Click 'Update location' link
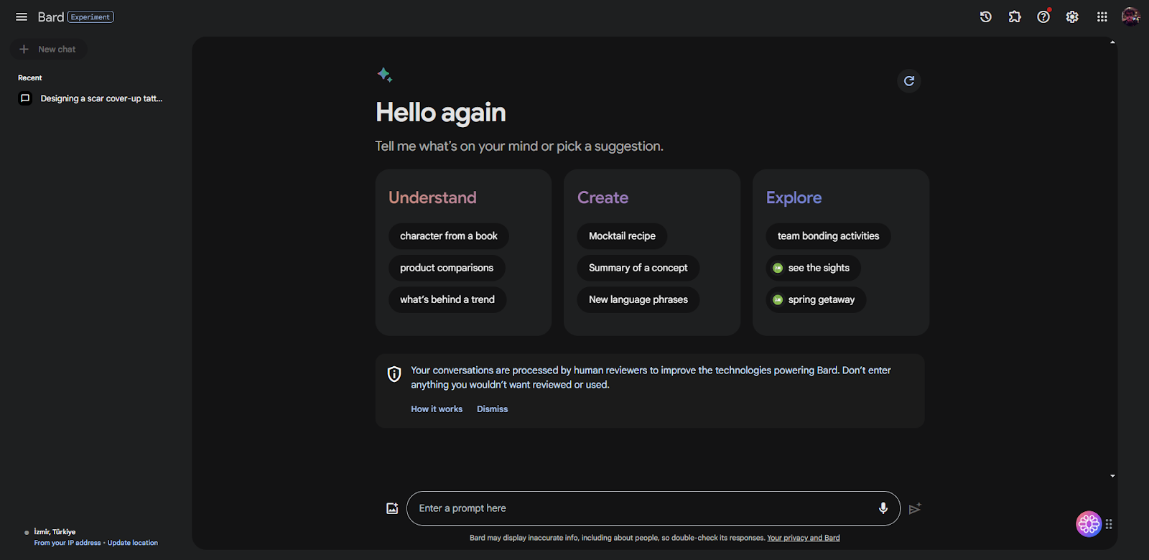This screenshot has width=1149, height=560. point(133,543)
